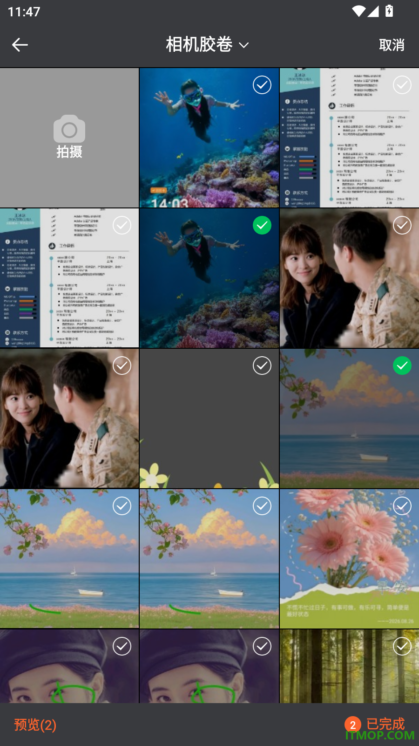Check the couple photo beside the dark gray image
This screenshot has width=419, height=746.
(x=122, y=366)
